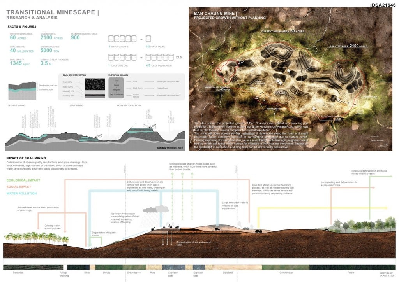Click the single barrel icon for tailing
Screen dimensions: 399x282
coord(148,39)
